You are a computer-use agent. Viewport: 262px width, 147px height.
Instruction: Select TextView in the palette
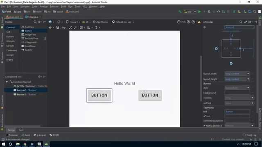pos(28,27)
